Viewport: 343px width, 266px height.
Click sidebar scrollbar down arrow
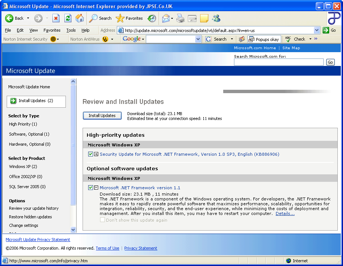coord(73,229)
